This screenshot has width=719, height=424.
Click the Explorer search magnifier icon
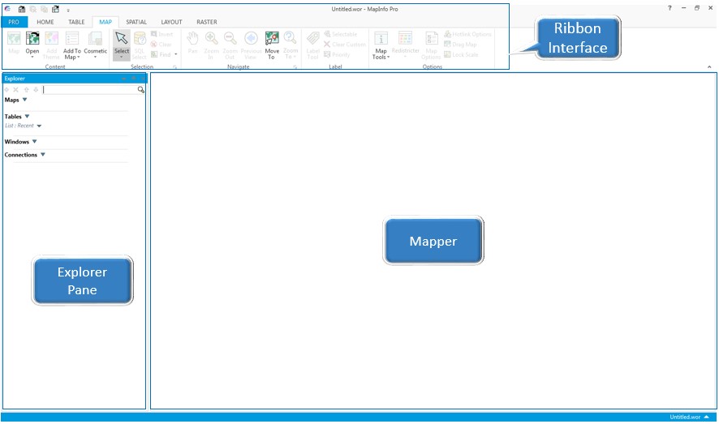[141, 90]
